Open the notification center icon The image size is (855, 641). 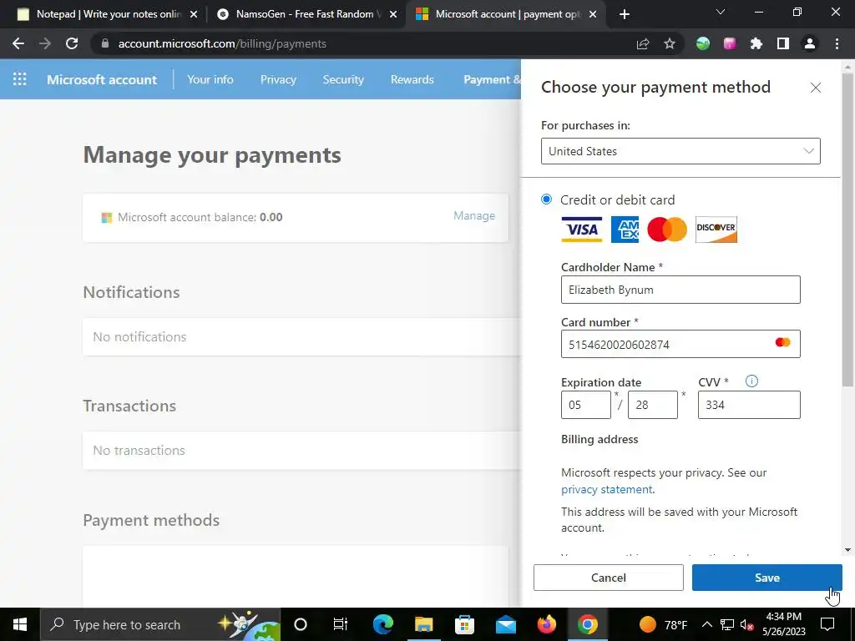coord(827,624)
